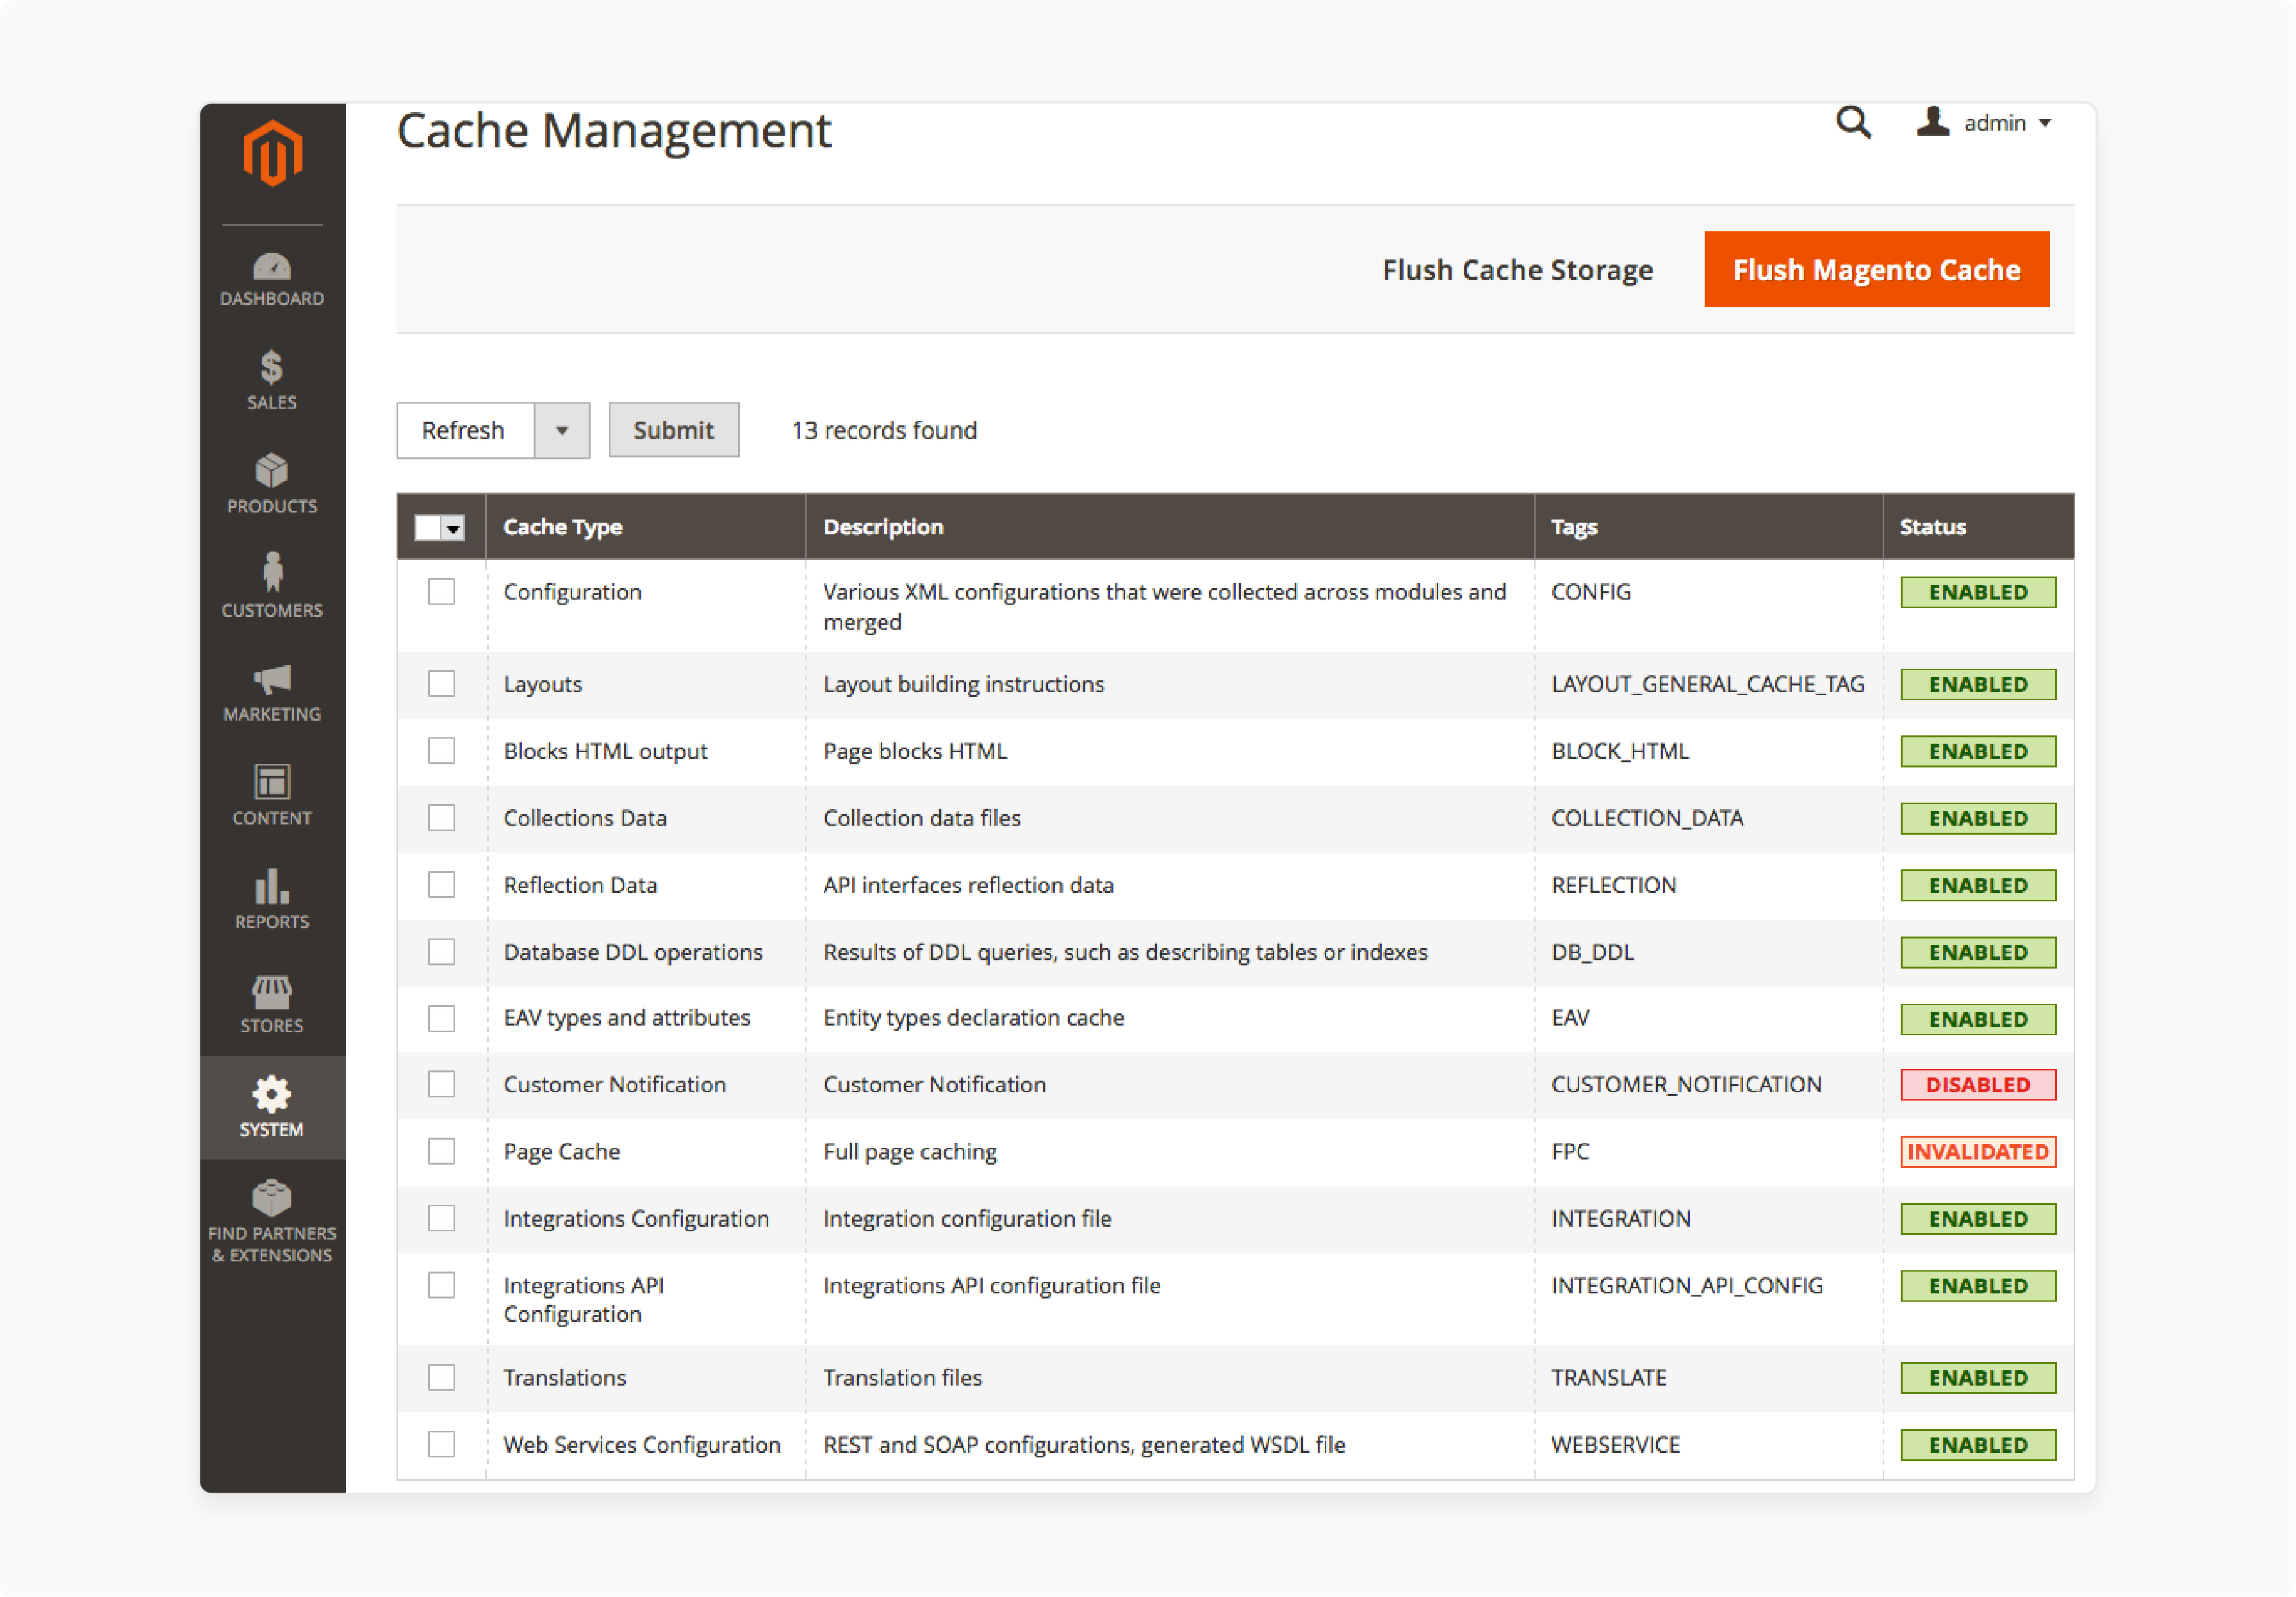Tick the Page Cache checkbox

click(441, 1151)
